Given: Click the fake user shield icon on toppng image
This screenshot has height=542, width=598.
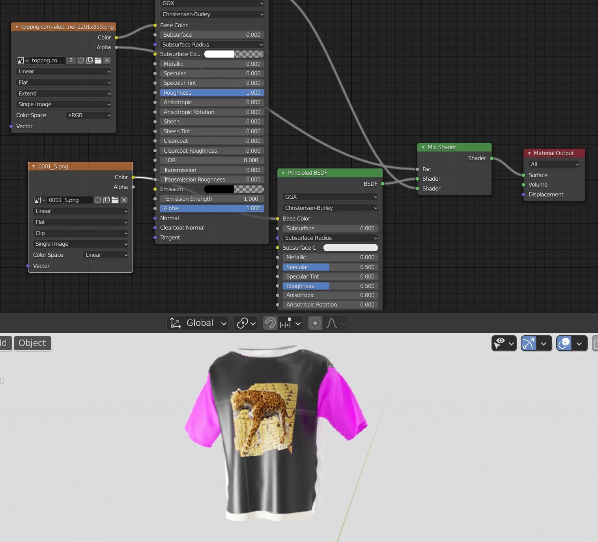Looking at the screenshot, I should point(80,60).
